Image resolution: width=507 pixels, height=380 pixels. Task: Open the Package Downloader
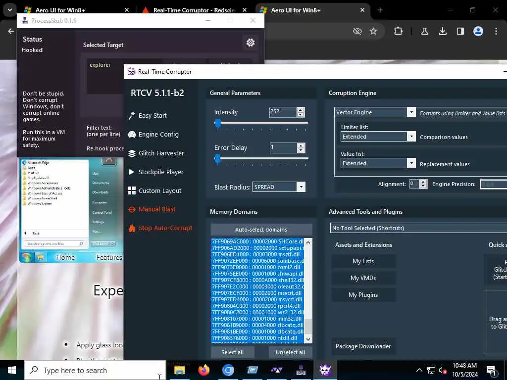point(363,346)
